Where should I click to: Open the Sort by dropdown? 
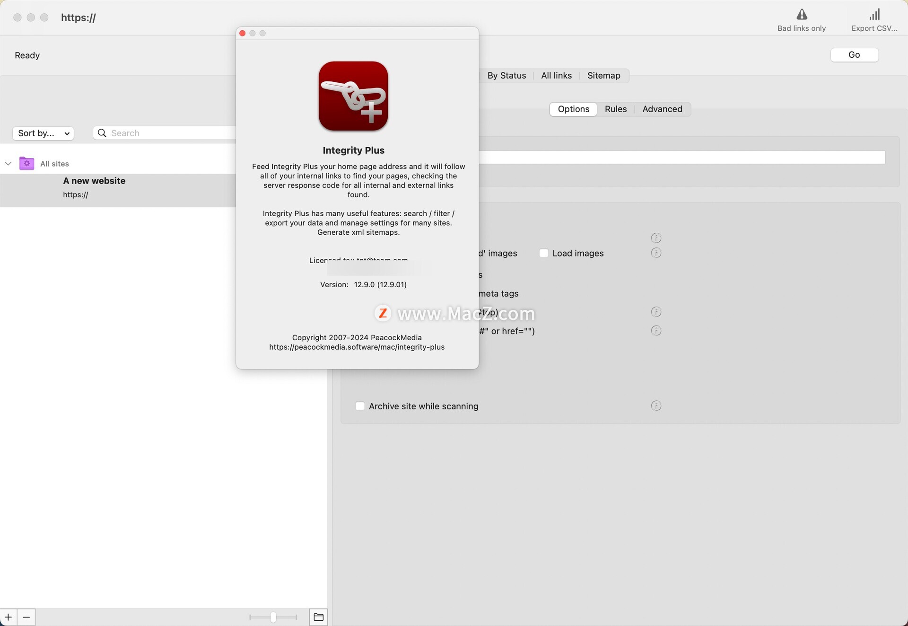click(43, 133)
